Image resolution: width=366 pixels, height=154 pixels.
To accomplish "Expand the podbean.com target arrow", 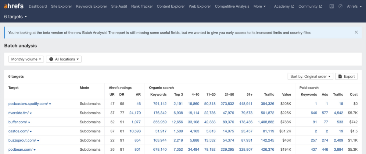I will pos(35,150).
